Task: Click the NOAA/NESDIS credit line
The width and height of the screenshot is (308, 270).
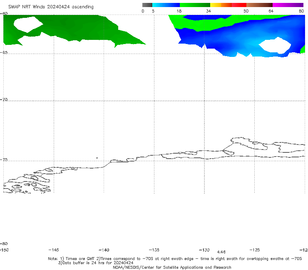Action: pos(172,267)
